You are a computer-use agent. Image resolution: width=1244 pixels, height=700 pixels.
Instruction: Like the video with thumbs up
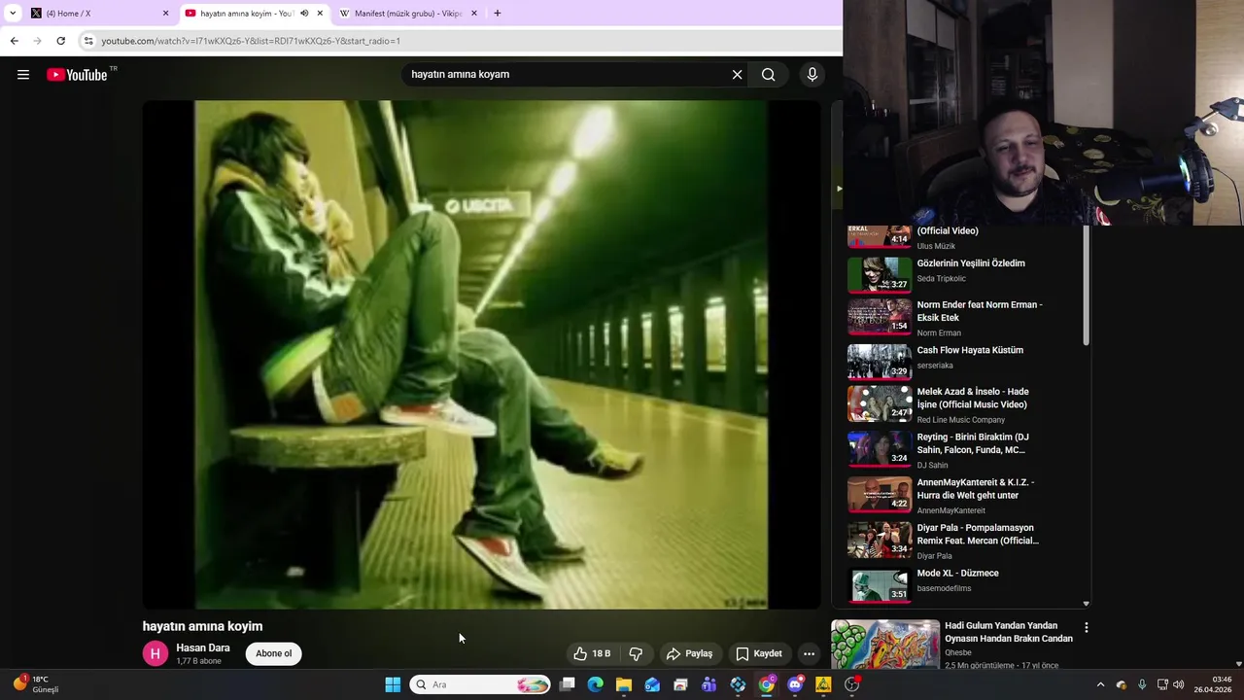tap(592, 653)
